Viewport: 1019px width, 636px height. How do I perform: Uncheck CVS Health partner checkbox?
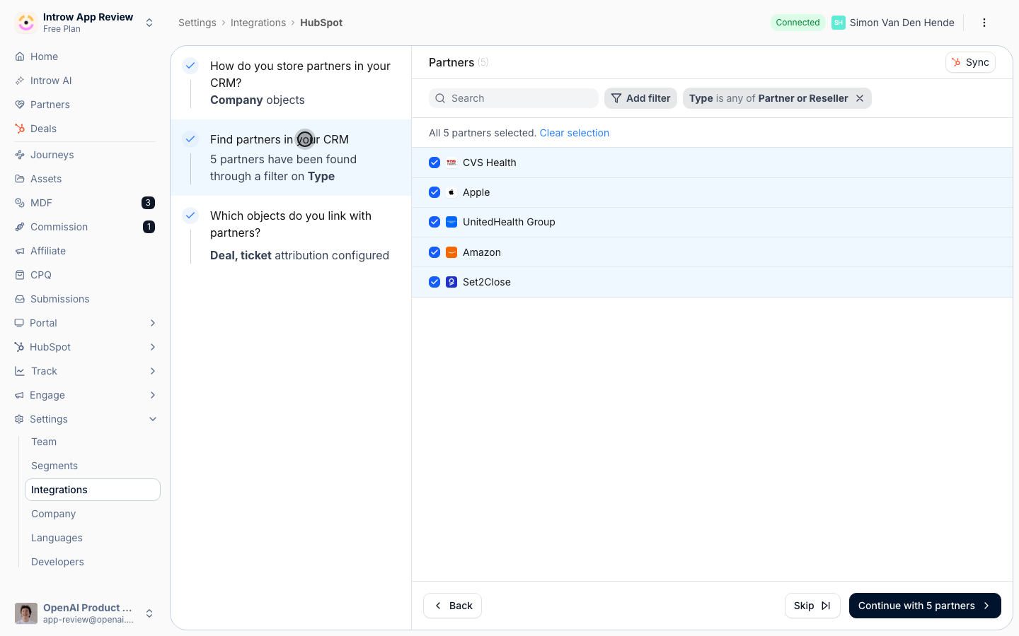click(434, 163)
